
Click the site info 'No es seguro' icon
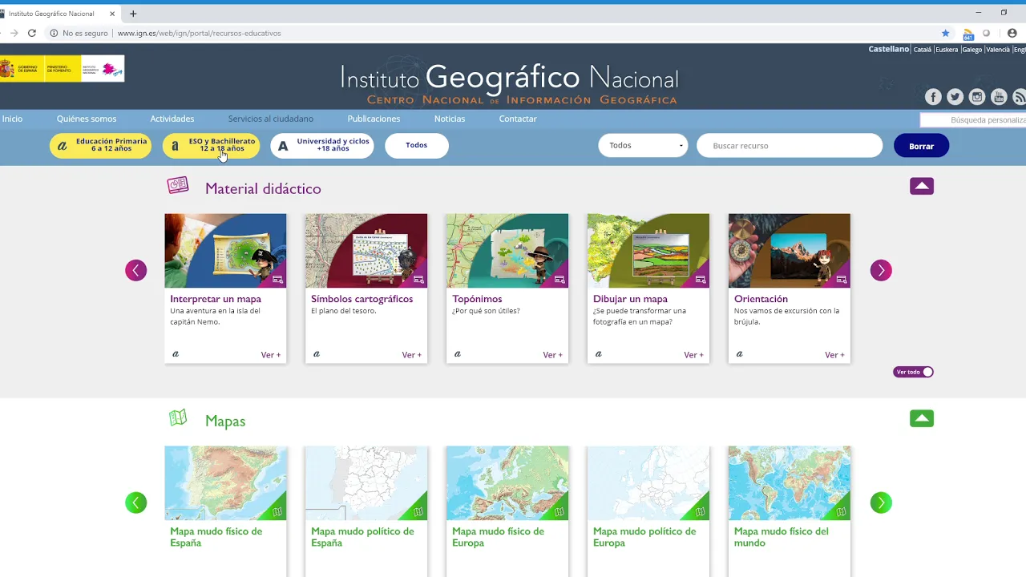(x=54, y=34)
